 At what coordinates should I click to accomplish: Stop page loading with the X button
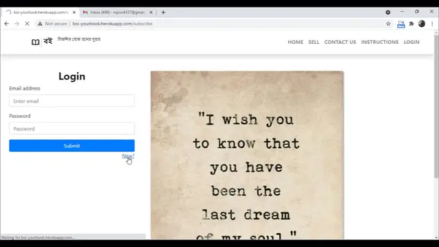click(27, 24)
